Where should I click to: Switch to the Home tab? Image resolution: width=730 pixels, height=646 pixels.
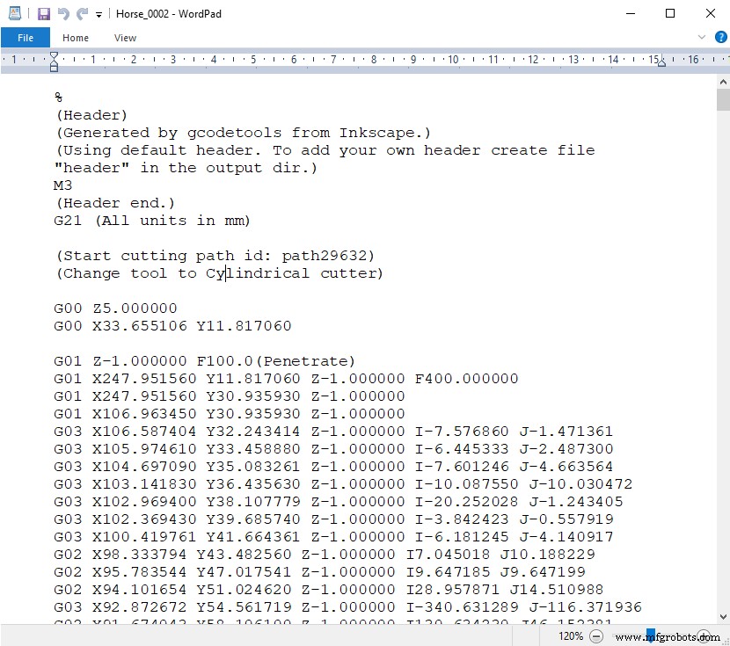(x=76, y=38)
